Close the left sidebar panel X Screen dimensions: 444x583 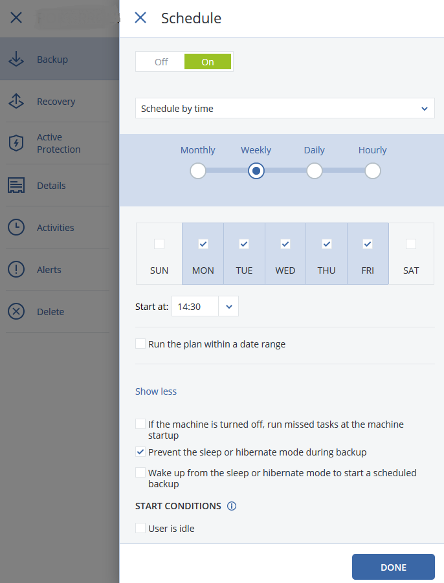click(16, 17)
